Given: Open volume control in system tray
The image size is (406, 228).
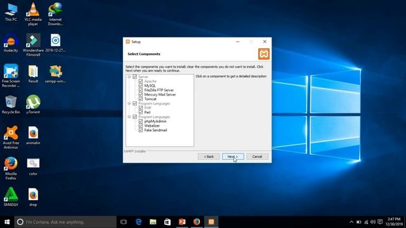Looking at the screenshot, I should (373, 222).
